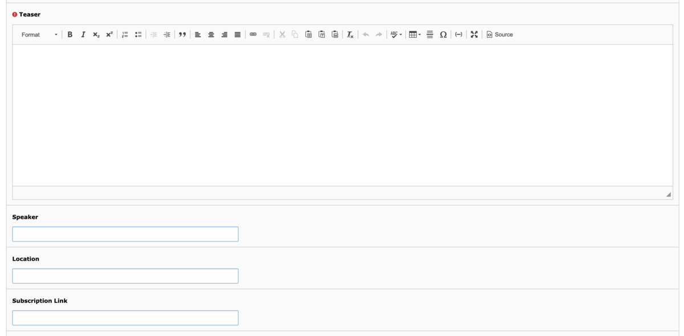Focus the Subscription Link field

(x=125, y=318)
